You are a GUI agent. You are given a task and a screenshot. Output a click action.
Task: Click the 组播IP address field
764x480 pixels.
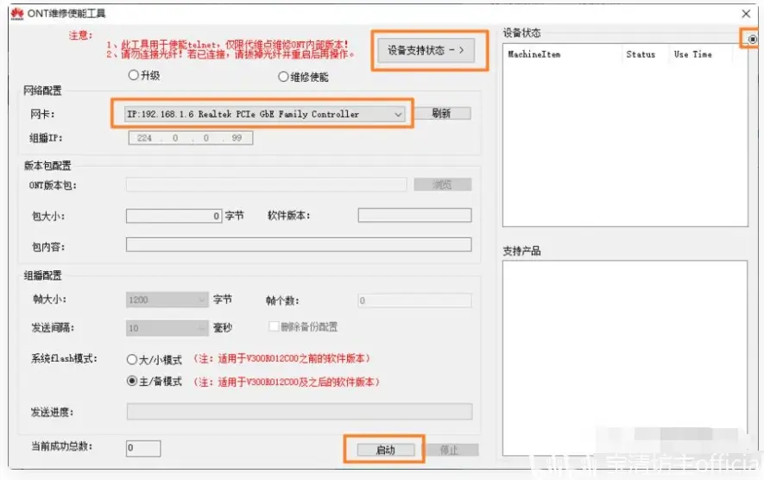191,138
